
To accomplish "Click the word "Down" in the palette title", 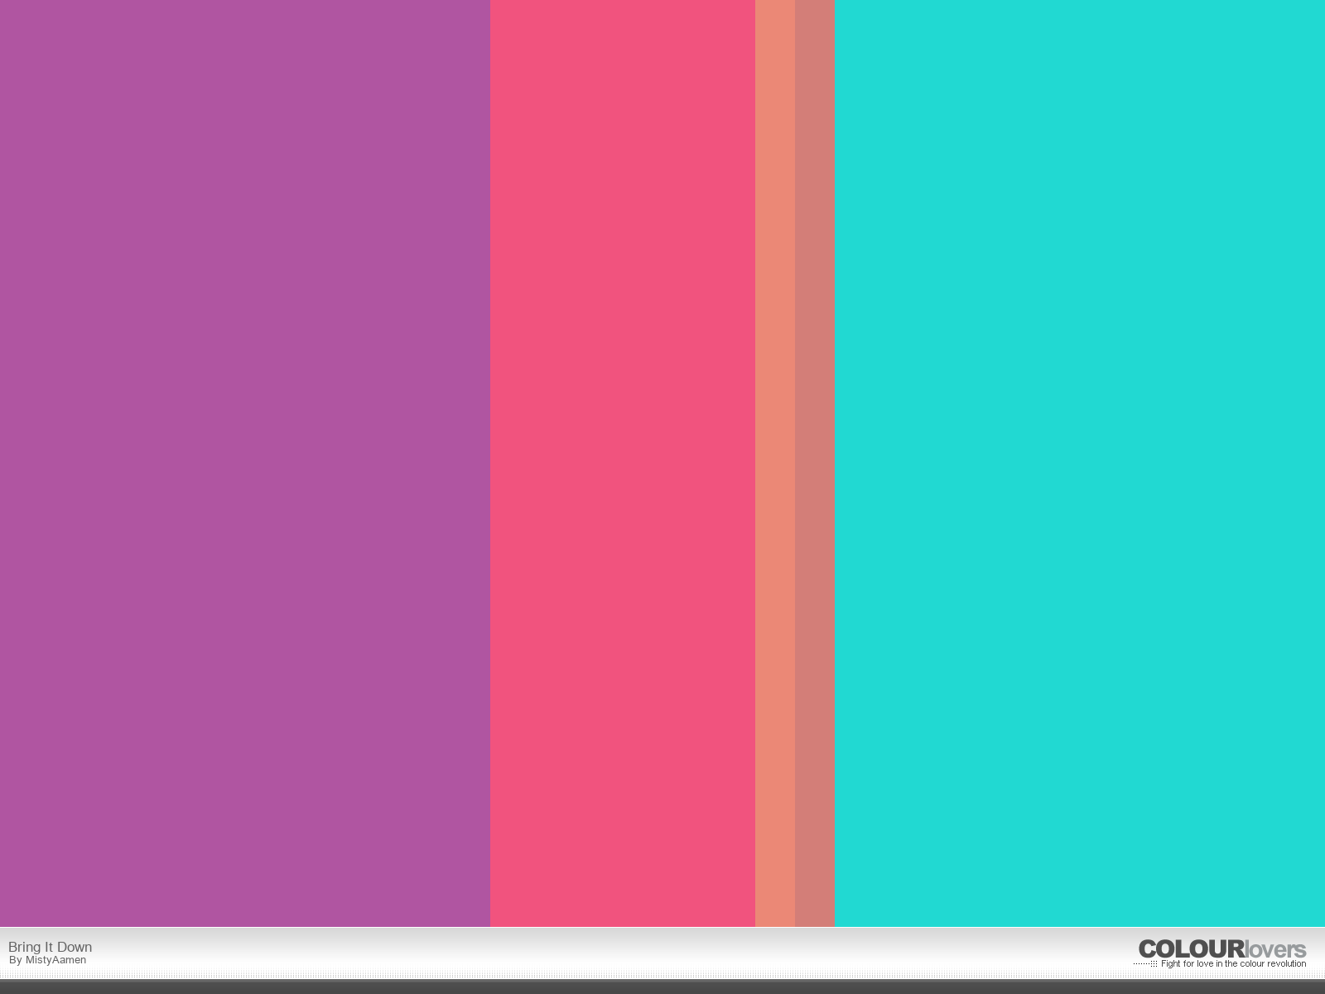I will click(75, 948).
